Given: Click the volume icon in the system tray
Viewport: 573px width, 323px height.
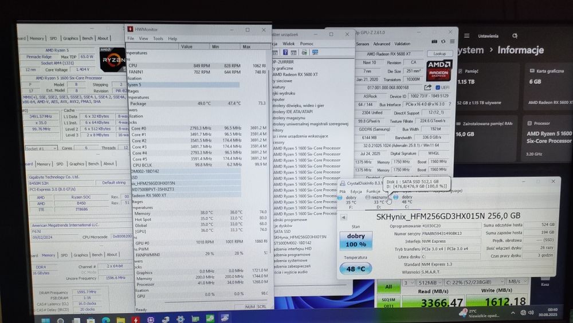Looking at the screenshot, I should [531, 313].
